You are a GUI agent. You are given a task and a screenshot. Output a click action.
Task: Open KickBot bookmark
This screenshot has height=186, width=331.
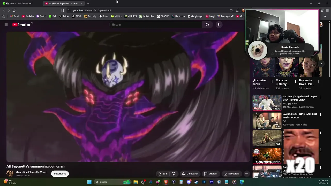coord(116,16)
